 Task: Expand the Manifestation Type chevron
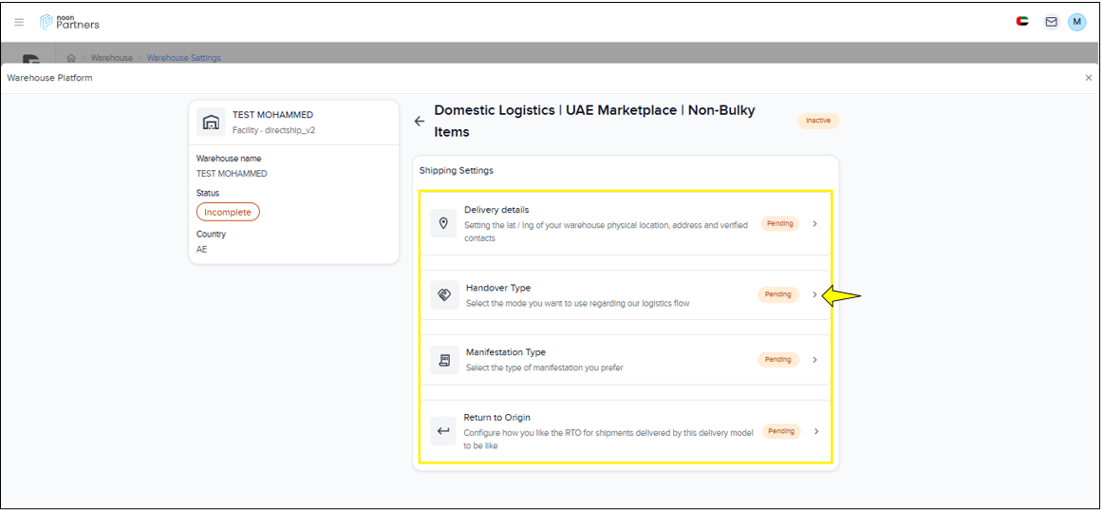click(x=815, y=360)
